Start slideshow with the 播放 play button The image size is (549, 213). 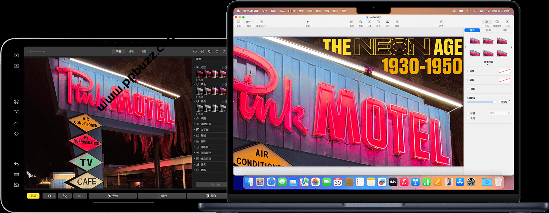307,22
